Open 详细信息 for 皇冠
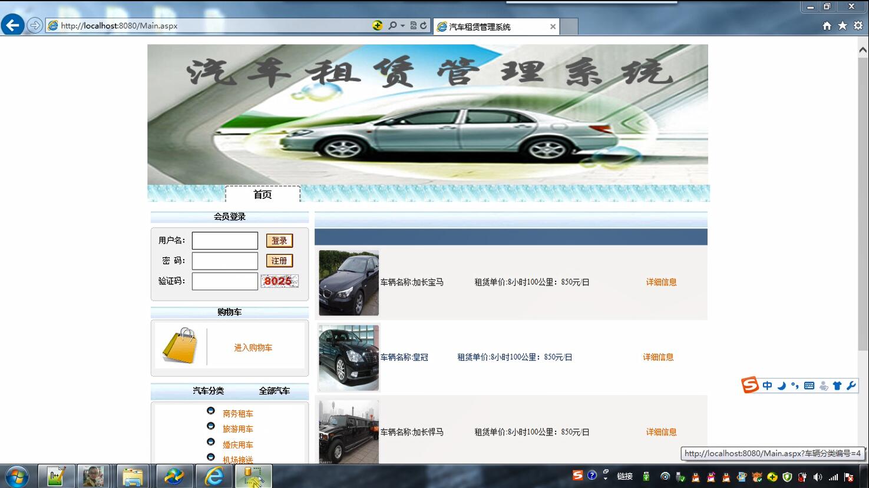 coord(658,357)
